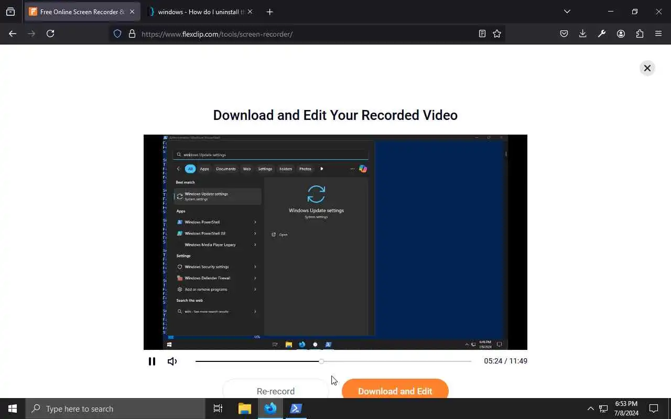
Task: Open the 6:53 PM clock and date
Action: 626,409
